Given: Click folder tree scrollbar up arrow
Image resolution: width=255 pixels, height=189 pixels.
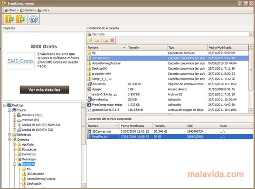Looking at the screenshot, I should (x=83, y=105).
